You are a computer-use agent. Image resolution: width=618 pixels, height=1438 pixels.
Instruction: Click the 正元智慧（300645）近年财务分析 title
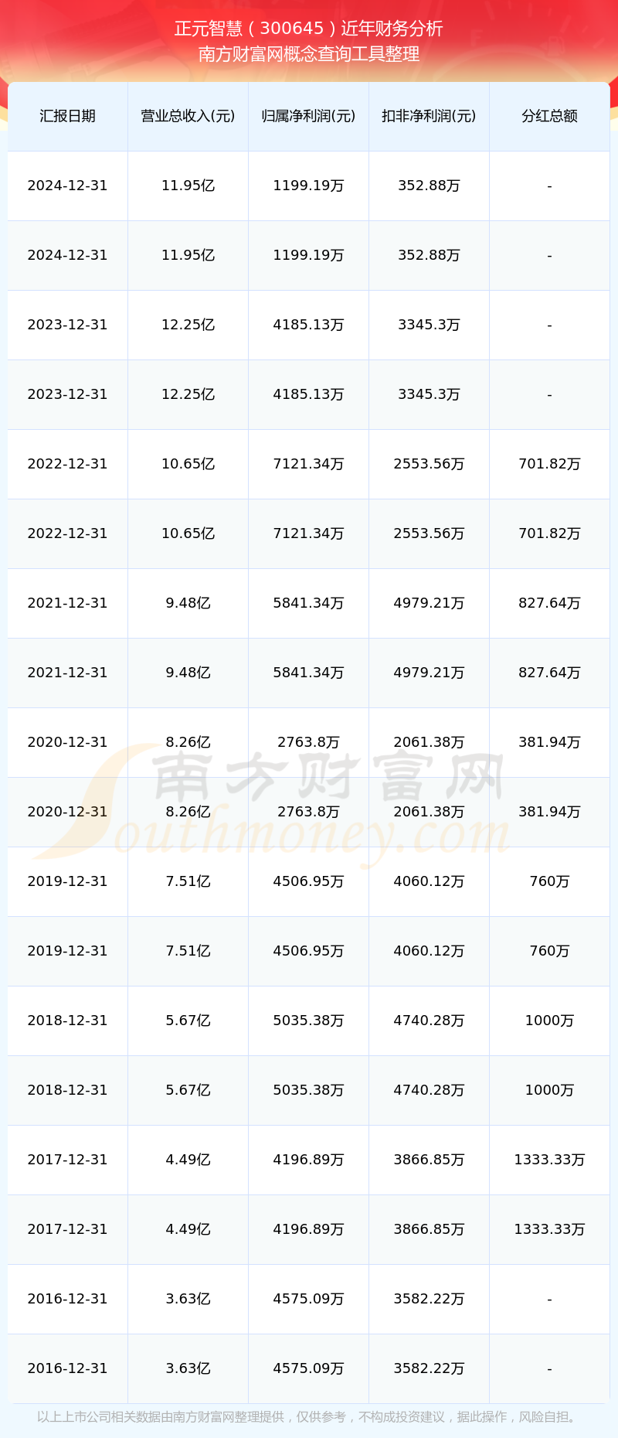coord(309,29)
